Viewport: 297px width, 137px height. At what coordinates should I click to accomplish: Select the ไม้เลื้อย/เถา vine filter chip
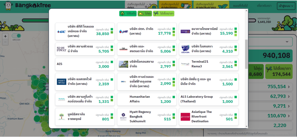[x=164, y=14]
